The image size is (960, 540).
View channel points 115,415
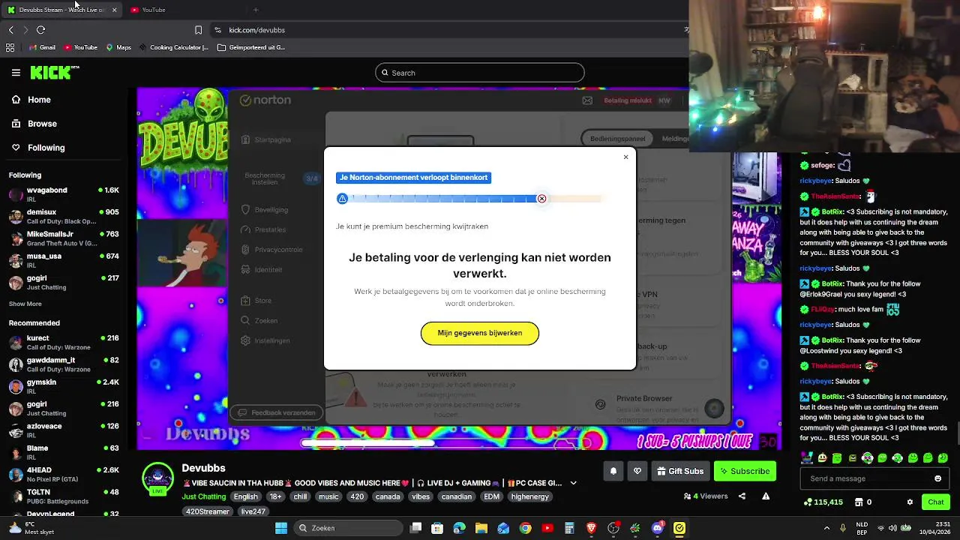pos(823,502)
